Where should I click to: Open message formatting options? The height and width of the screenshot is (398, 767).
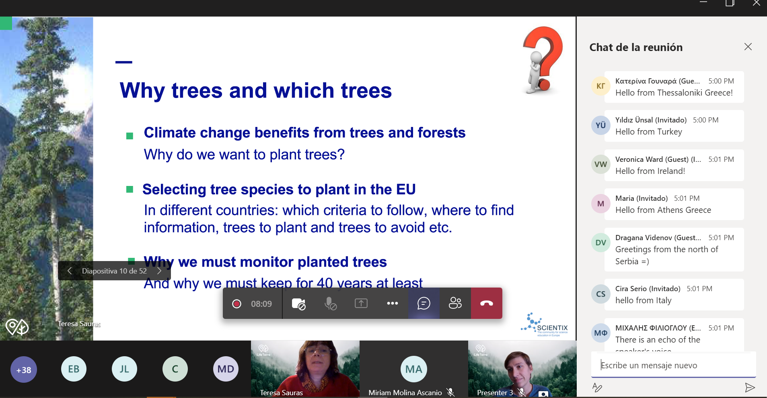(x=597, y=388)
